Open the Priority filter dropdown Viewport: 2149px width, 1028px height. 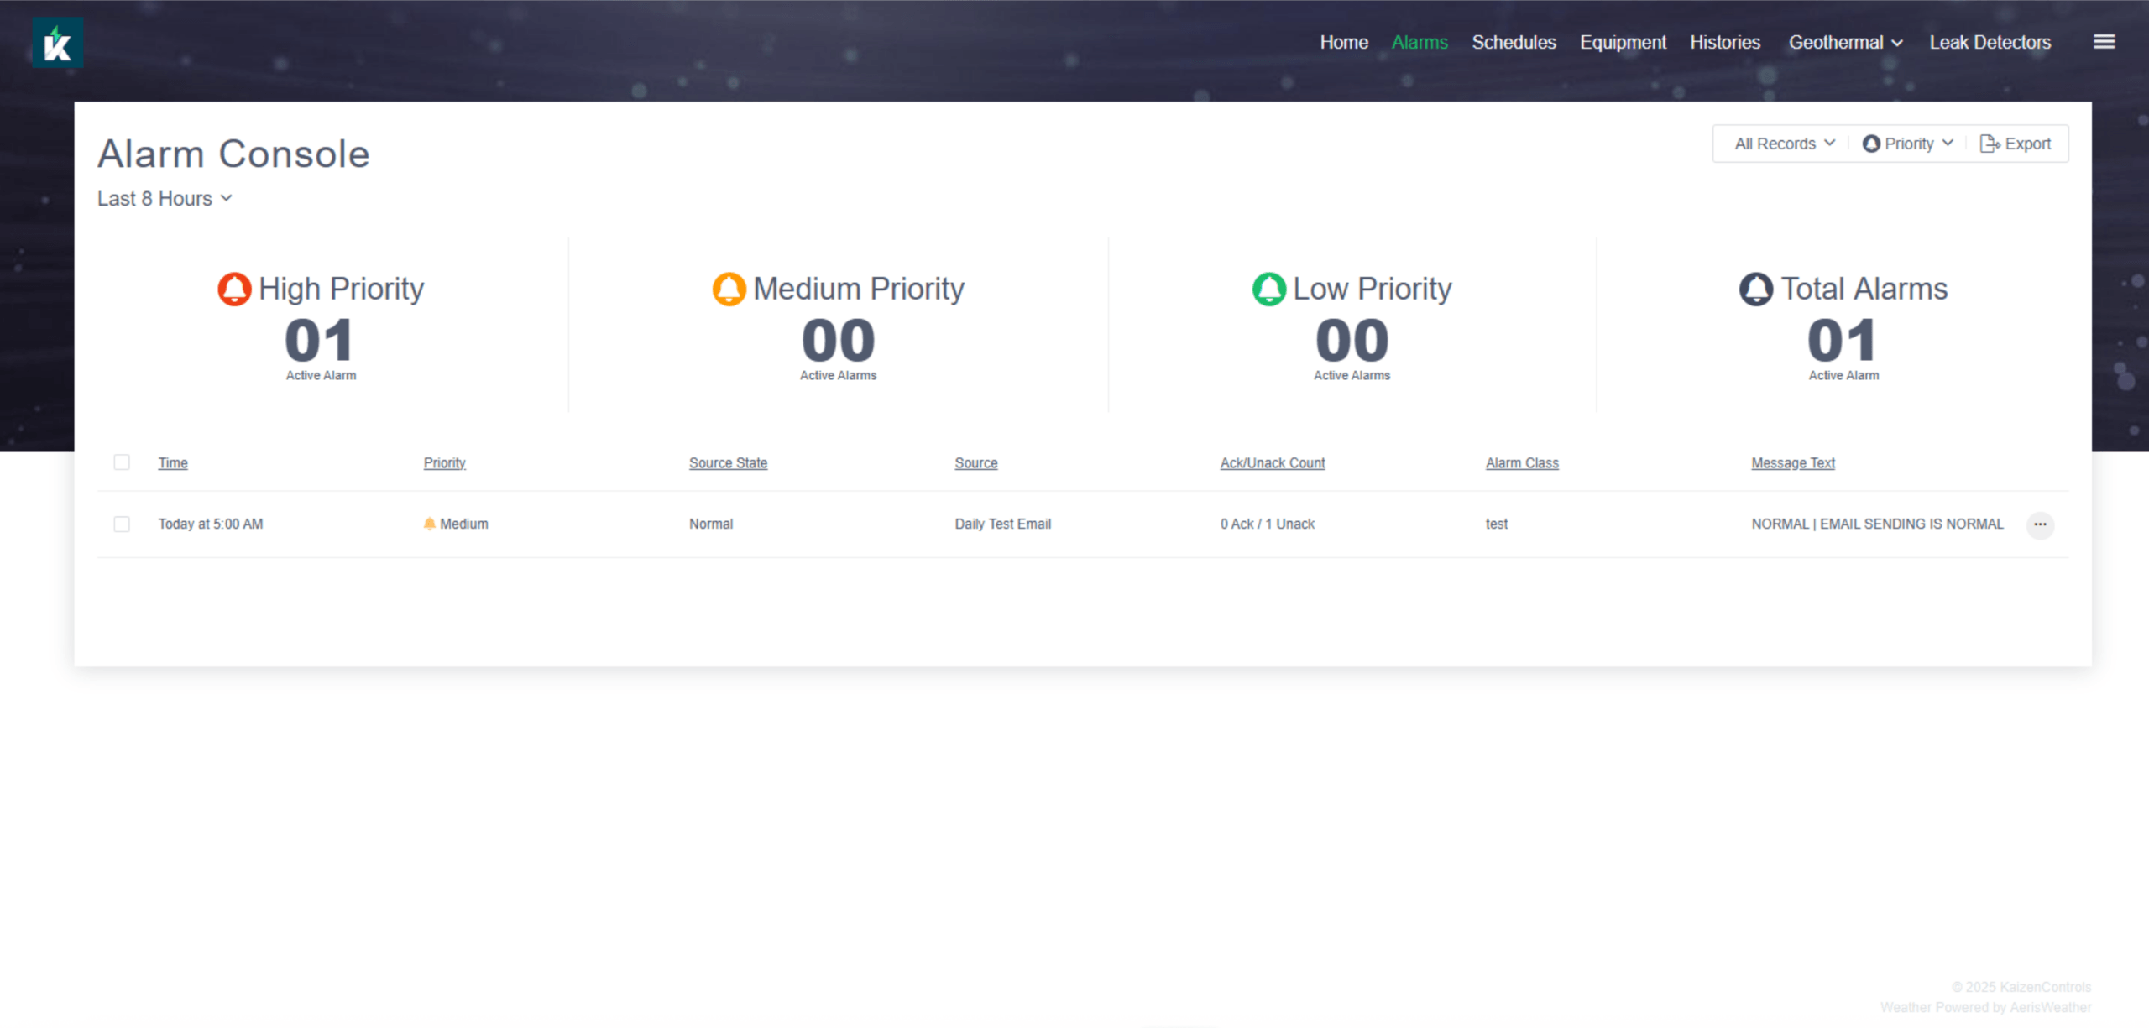click(1908, 144)
